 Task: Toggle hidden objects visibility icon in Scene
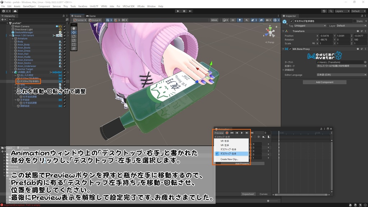tap(261, 20)
